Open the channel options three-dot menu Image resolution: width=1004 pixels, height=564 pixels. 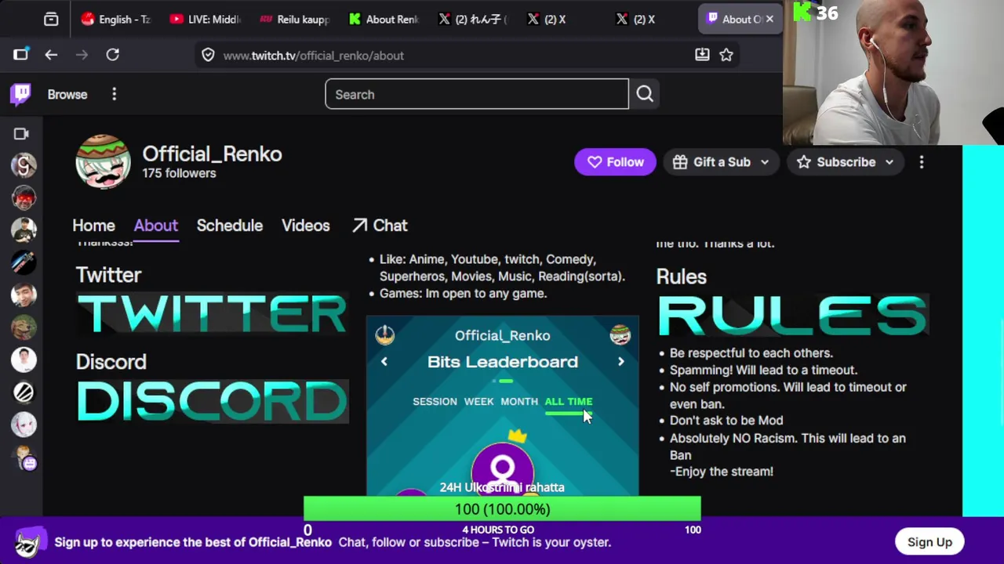coord(922,162)
